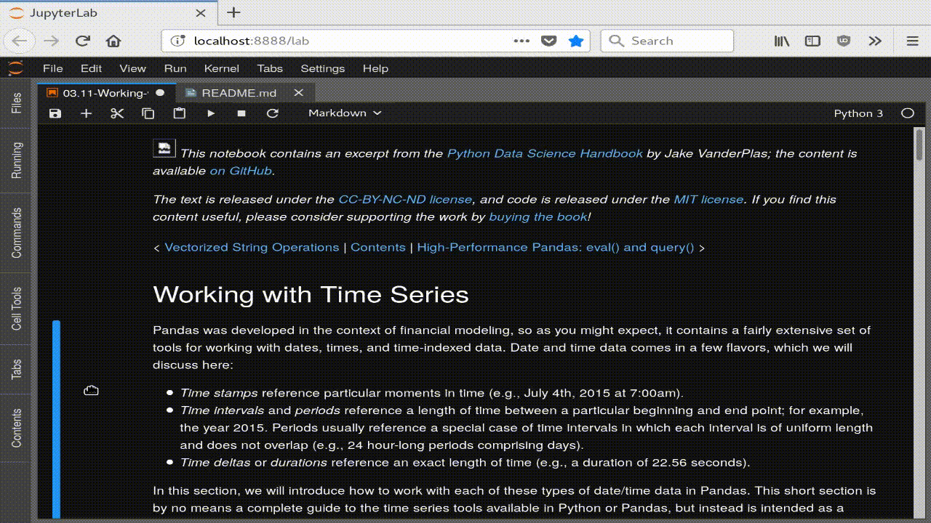Open the Cell Tools sidebar panel
The height and width of the screenshot is (523, 931).
click(x=17, y=309)
